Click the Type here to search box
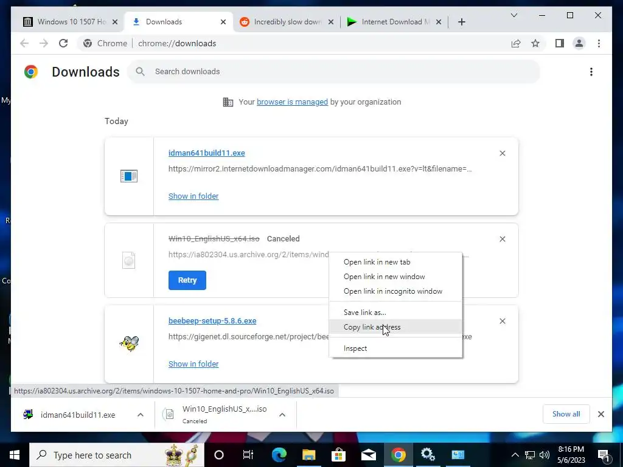 point(117,455)
